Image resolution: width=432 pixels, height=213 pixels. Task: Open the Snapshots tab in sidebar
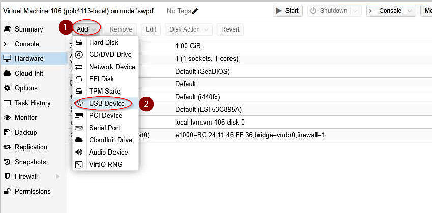click(31, 162)
